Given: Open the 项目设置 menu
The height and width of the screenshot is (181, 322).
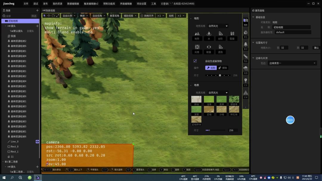Looking at the screenshot, I should pyautogui.click(x=142, y=4).
